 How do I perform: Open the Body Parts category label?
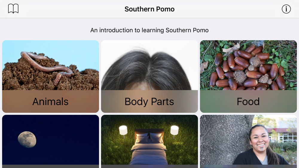[149, 101]
